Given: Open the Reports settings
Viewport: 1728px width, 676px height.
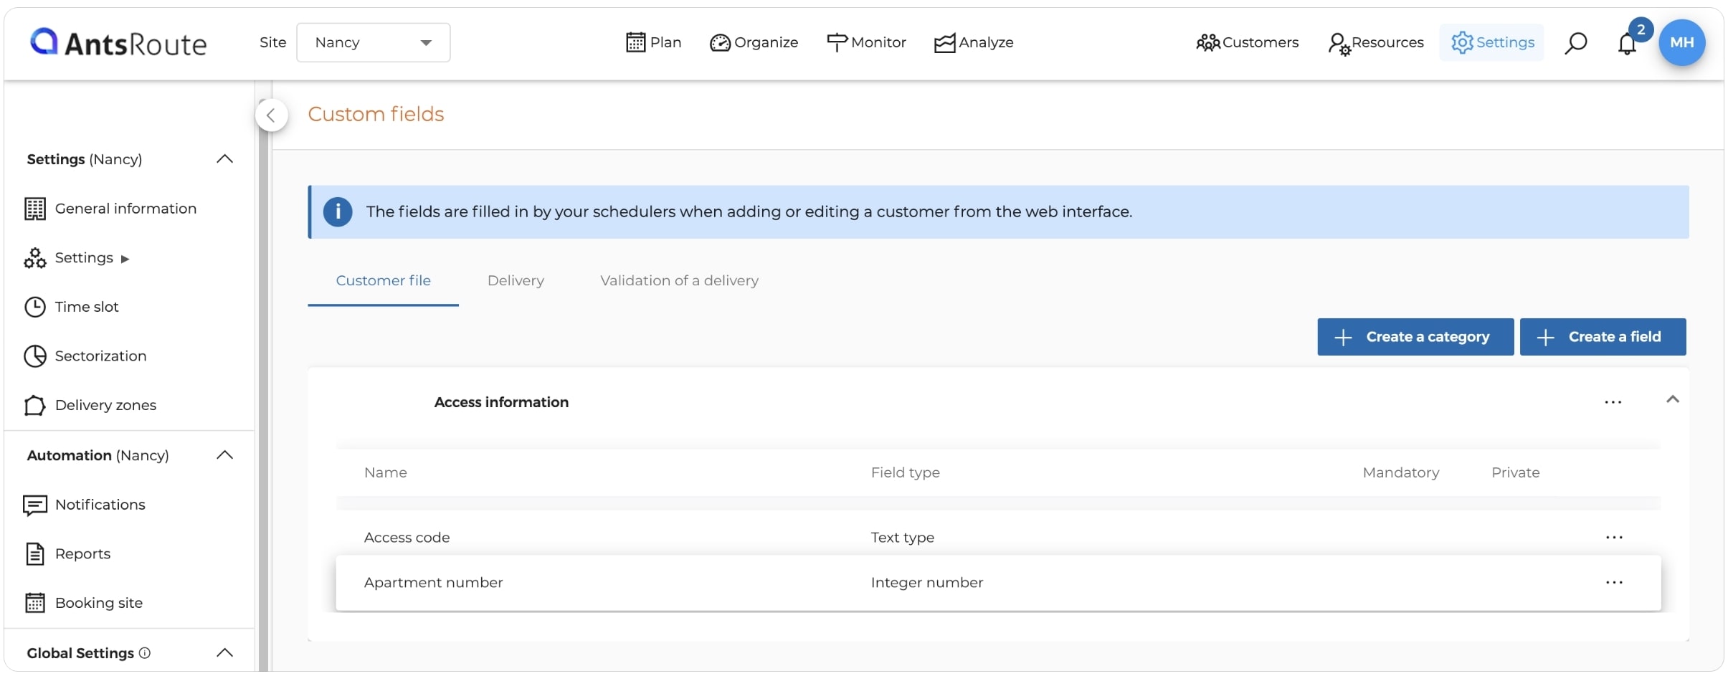Looking at the screenshot, I should pyautogui.click(x=67, y=554).
